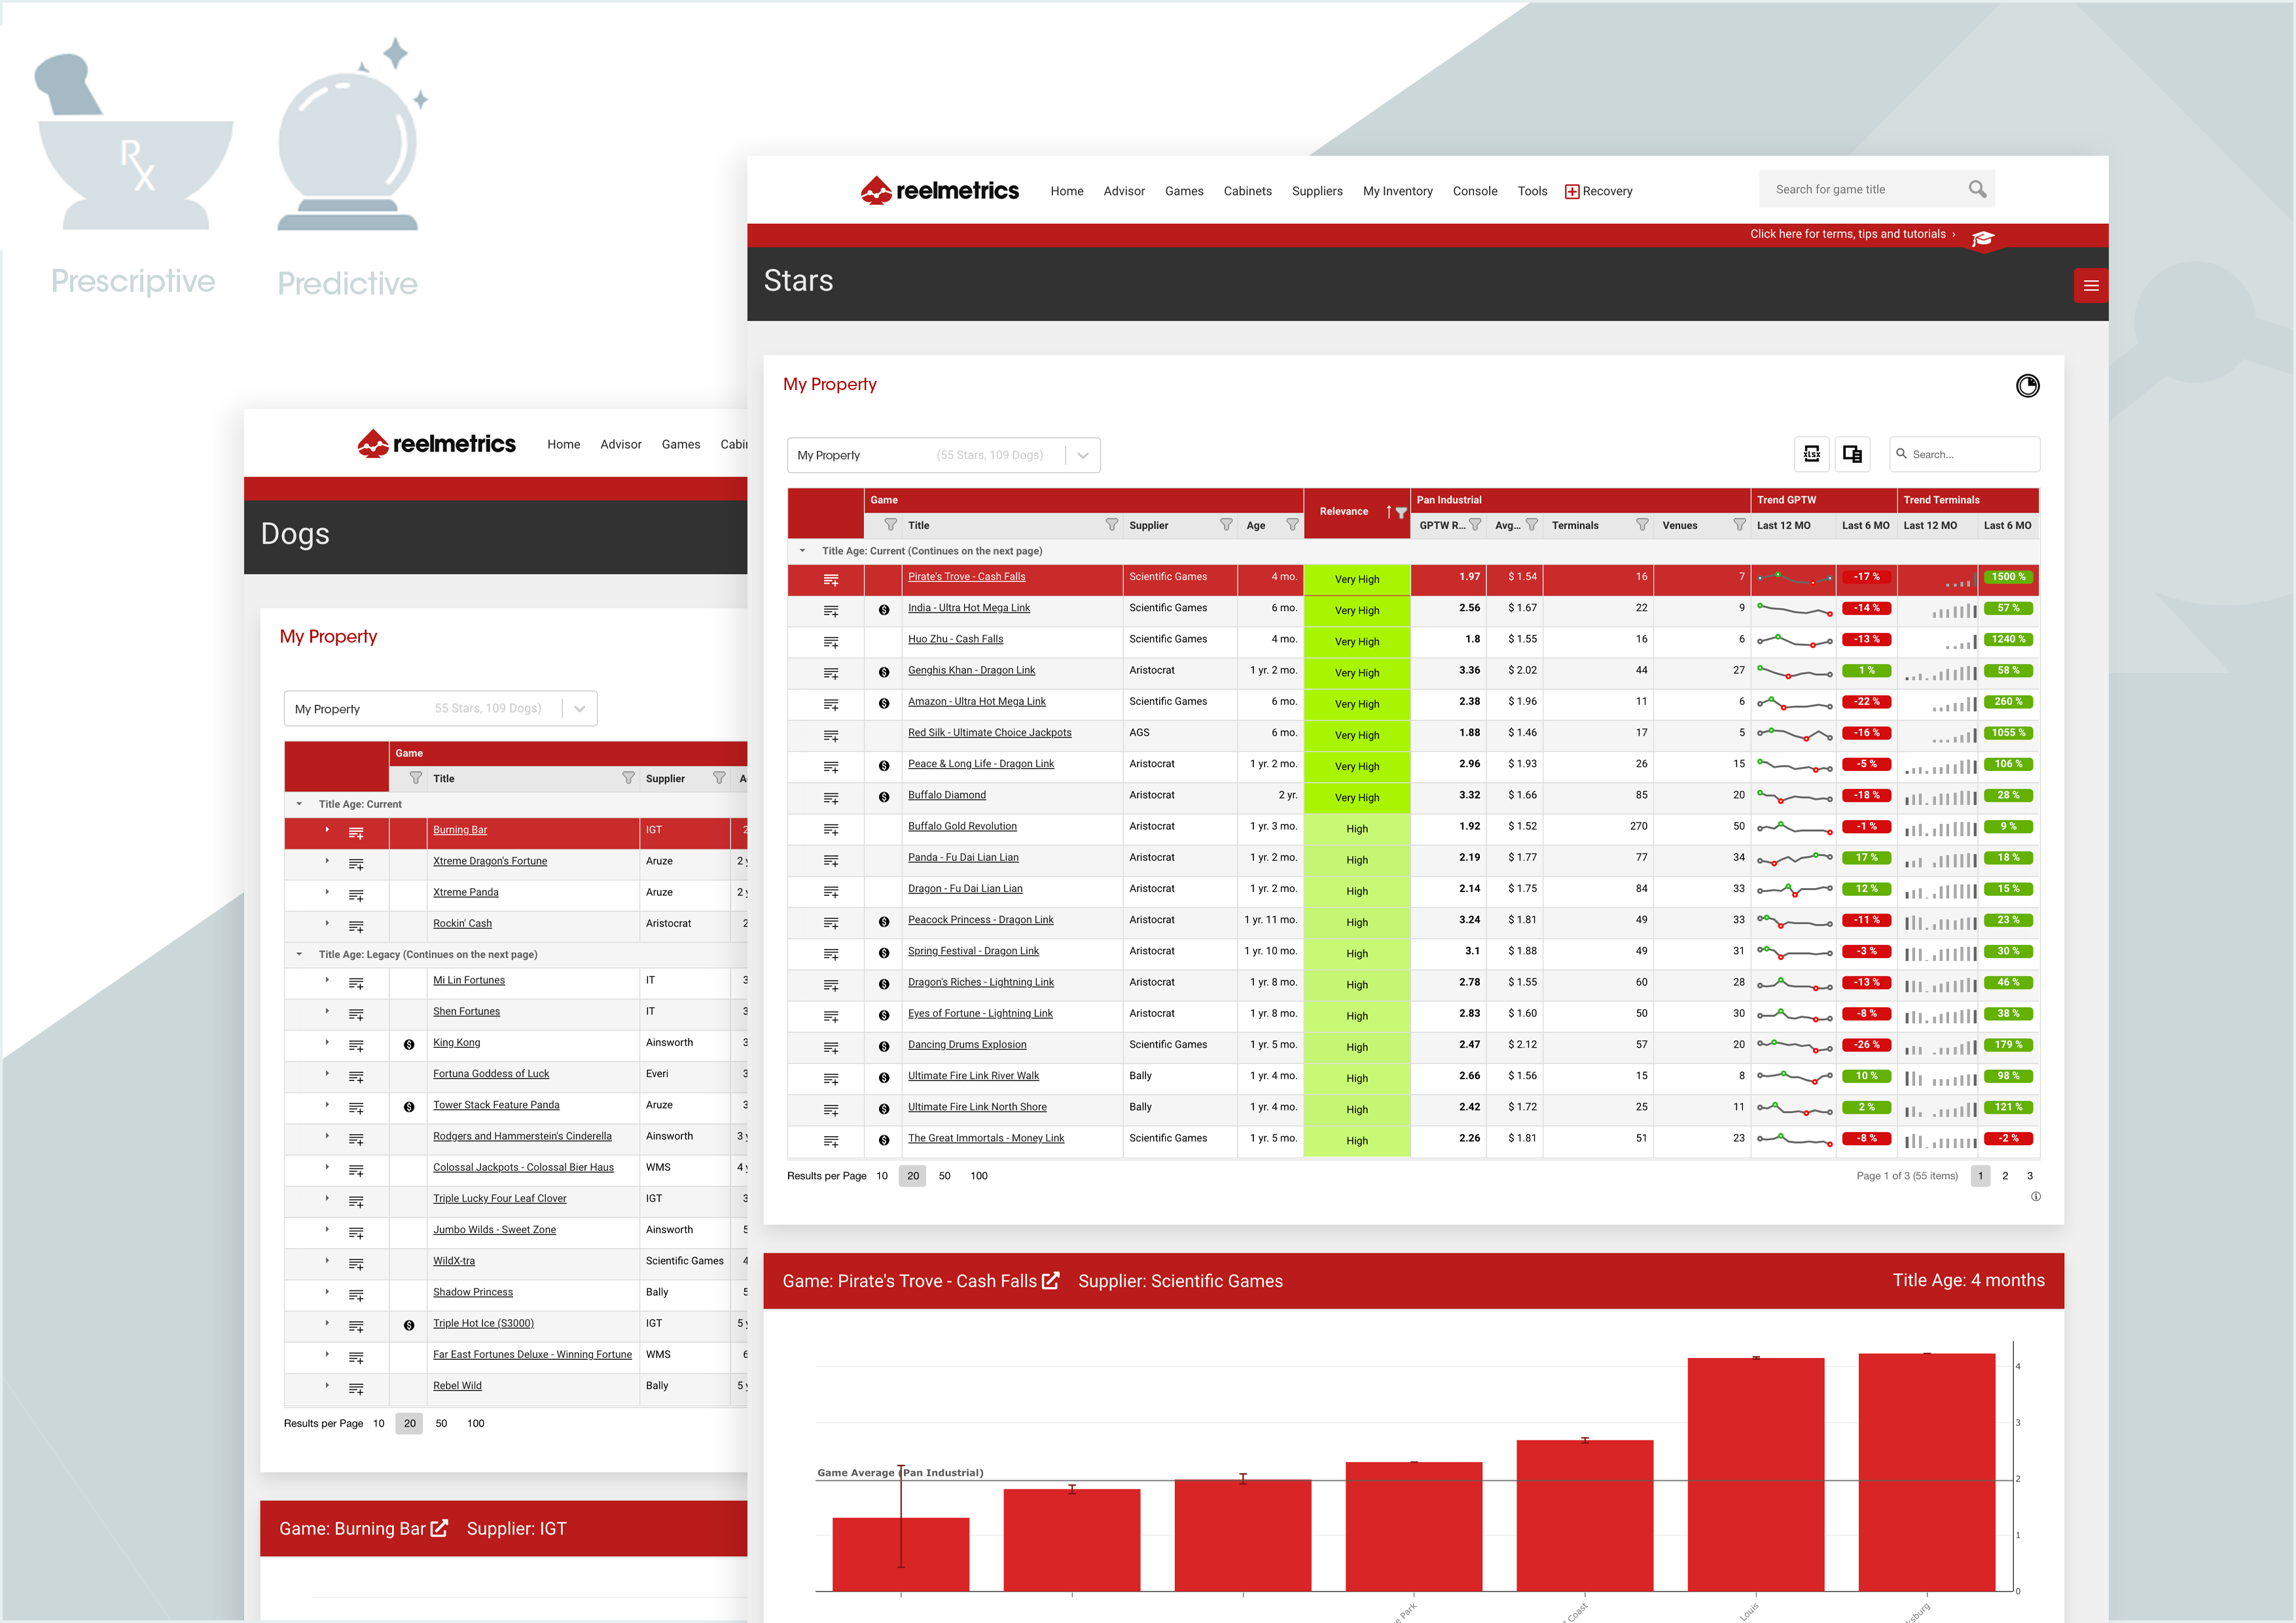Viewport: 2296px width, 1623px height.
Task: Click the info icon below Stars pagination
Action: pos(2035,1196)
